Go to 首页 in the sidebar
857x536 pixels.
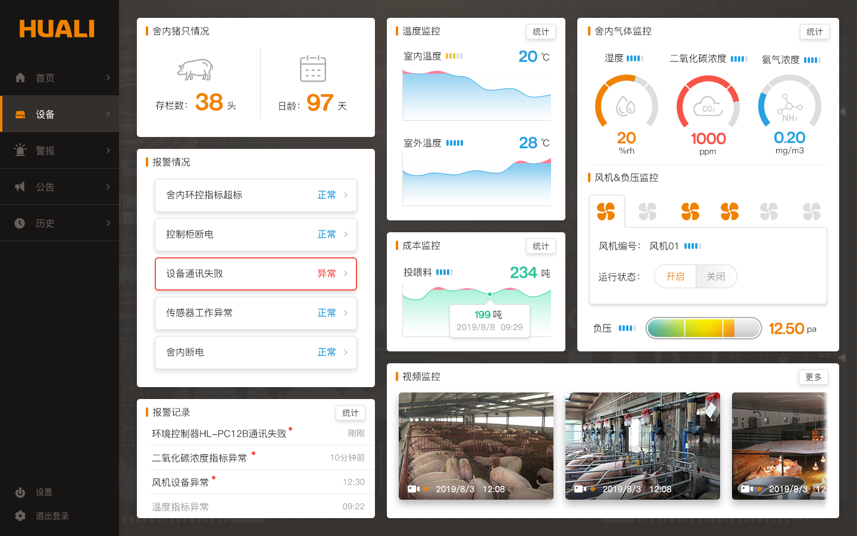click(60, 78)
